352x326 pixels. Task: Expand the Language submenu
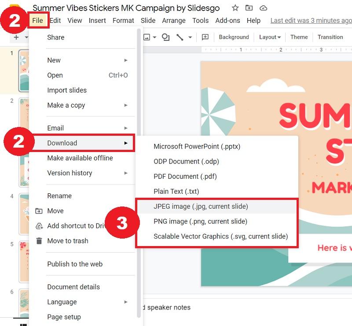82,302
